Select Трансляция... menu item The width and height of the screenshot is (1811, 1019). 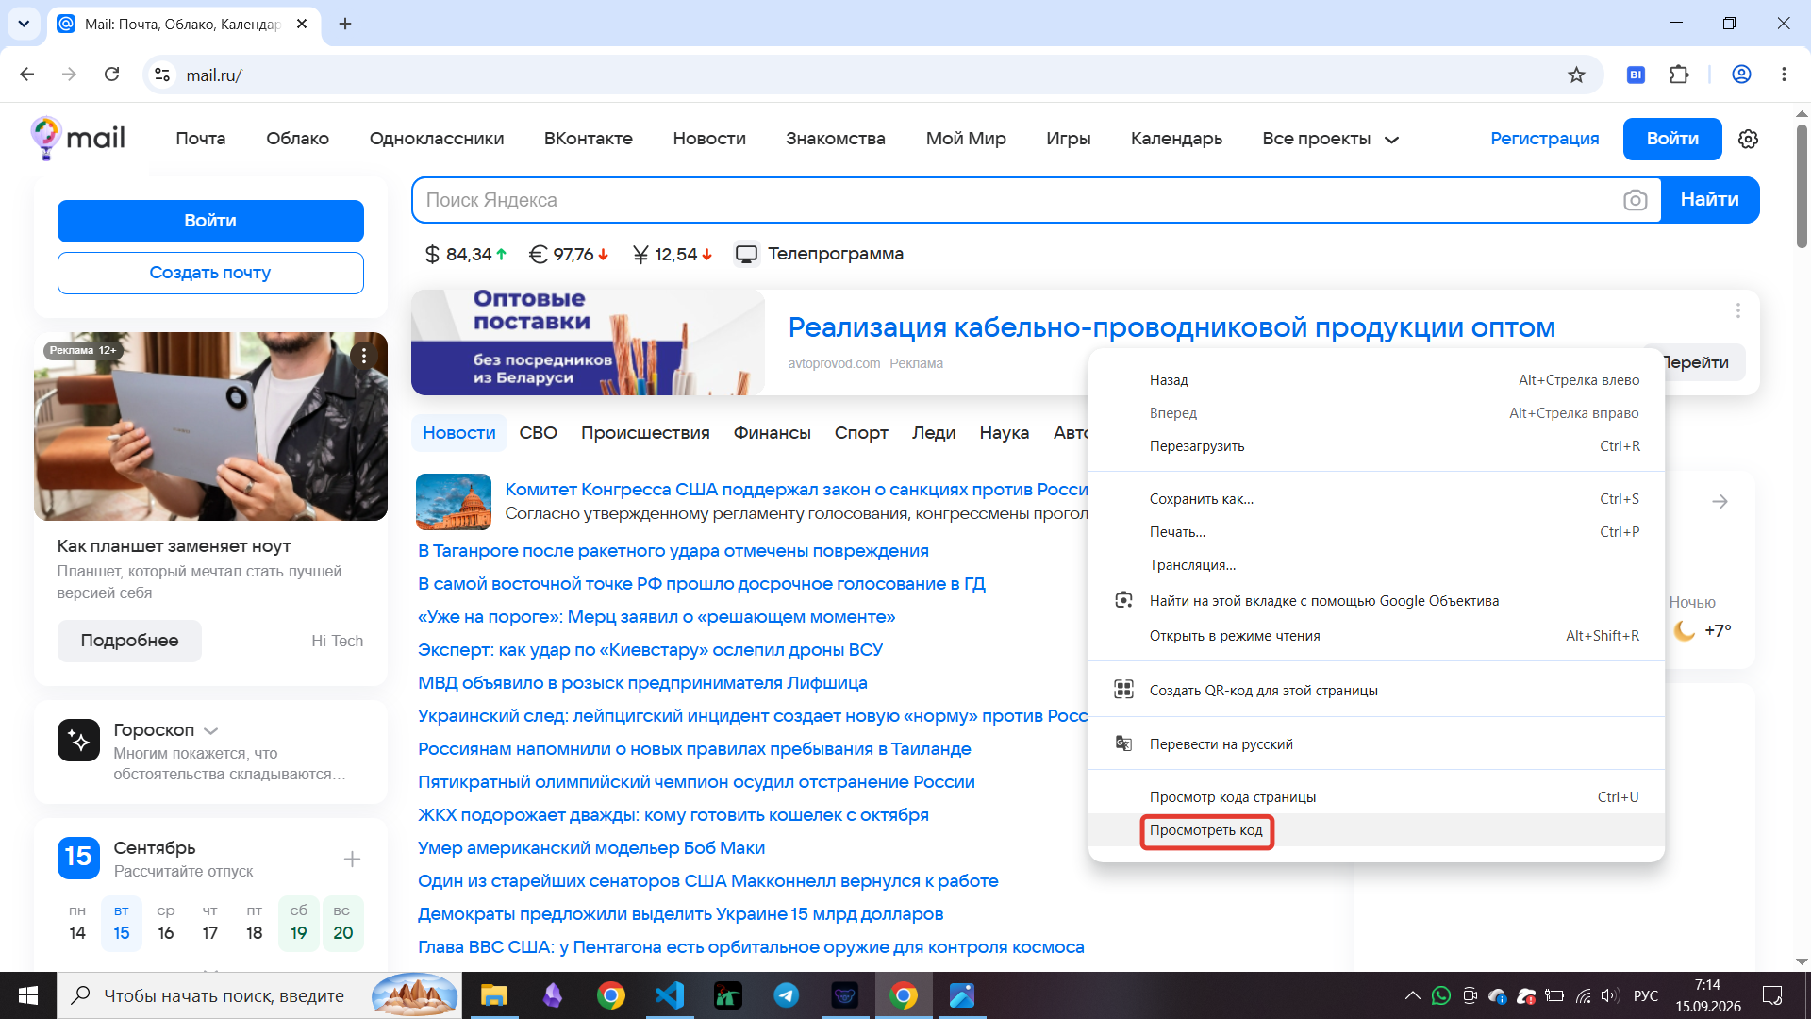click(1376, 565)
